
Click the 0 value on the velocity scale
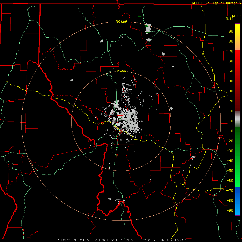point(232,121)
